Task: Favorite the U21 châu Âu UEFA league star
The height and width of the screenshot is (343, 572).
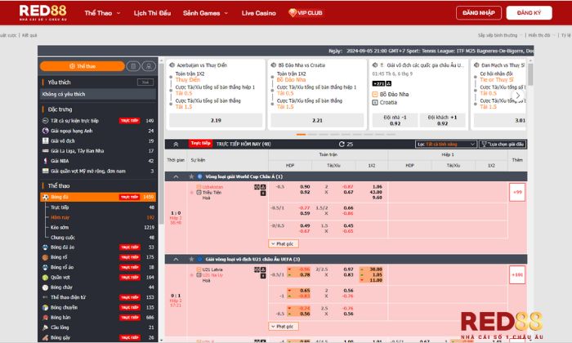Action: [191, 259]
